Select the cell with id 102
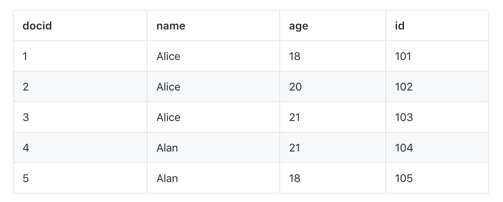The image size is (503, 202). tap(404, 87)
